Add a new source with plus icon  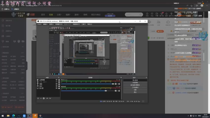pos(38,98)
